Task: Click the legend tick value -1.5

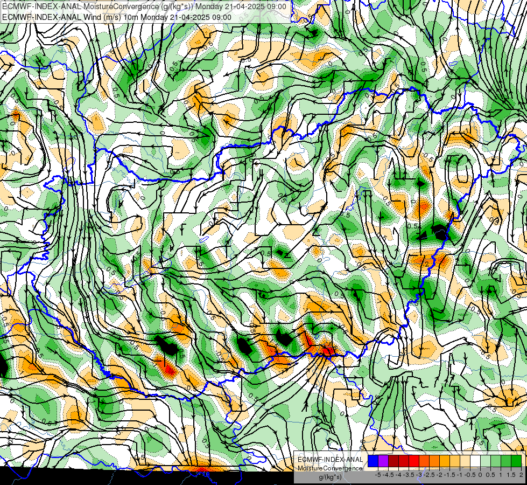Action: click(449, 475)
